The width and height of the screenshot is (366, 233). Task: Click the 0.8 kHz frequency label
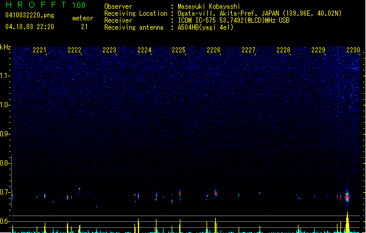tap(5, 163)
